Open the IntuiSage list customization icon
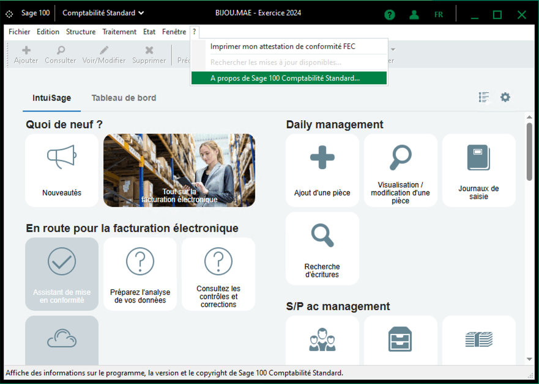 484,98
